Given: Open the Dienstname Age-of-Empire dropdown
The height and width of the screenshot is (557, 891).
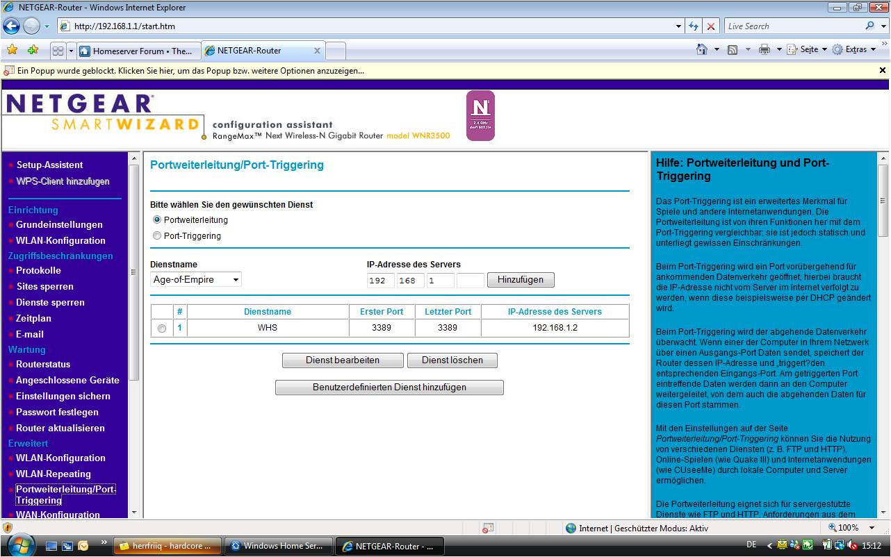Looking at the screenshot, I should [196, 279].
